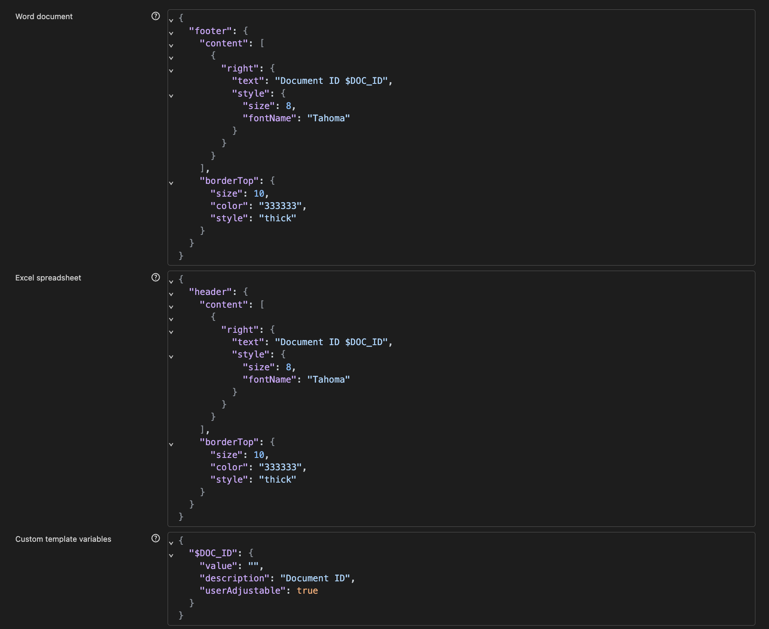Open help for Word document setting

tap(156, 16)
